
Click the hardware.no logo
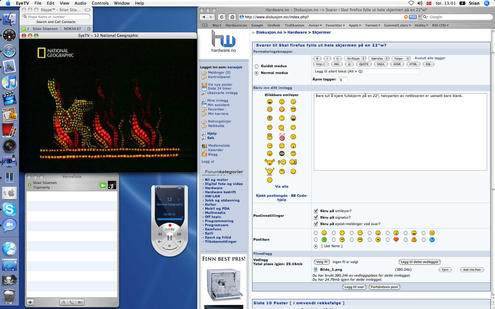pos(223,41)
